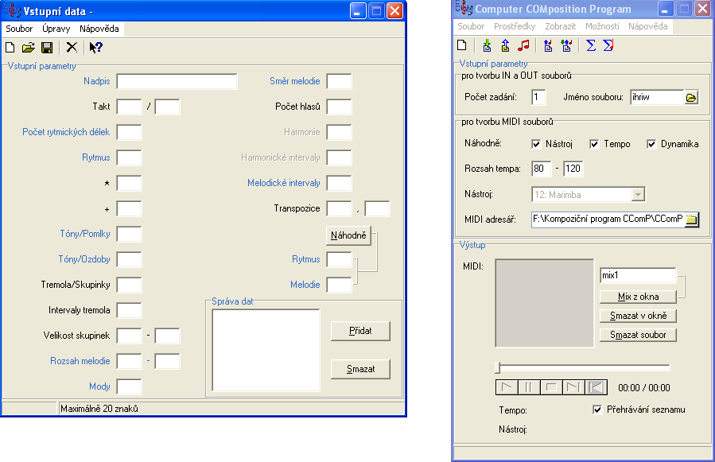Click Melodie field below Náhodně button
Image resolution: width=715 pixels, height=462 pixels.
340,285
